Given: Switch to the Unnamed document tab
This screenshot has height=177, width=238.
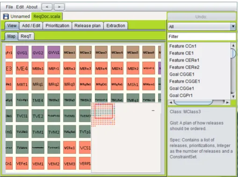Looking at the screenshot, I should (20, 16).
